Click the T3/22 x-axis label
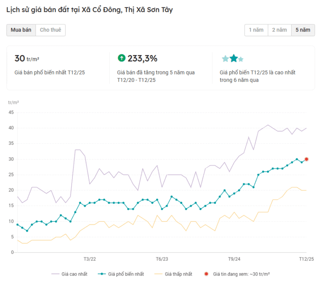The image size is (318, 281). pos(89,259)
